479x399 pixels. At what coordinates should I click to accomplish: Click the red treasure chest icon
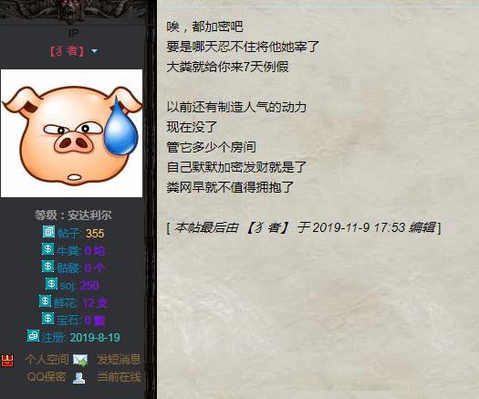(7, 361)
